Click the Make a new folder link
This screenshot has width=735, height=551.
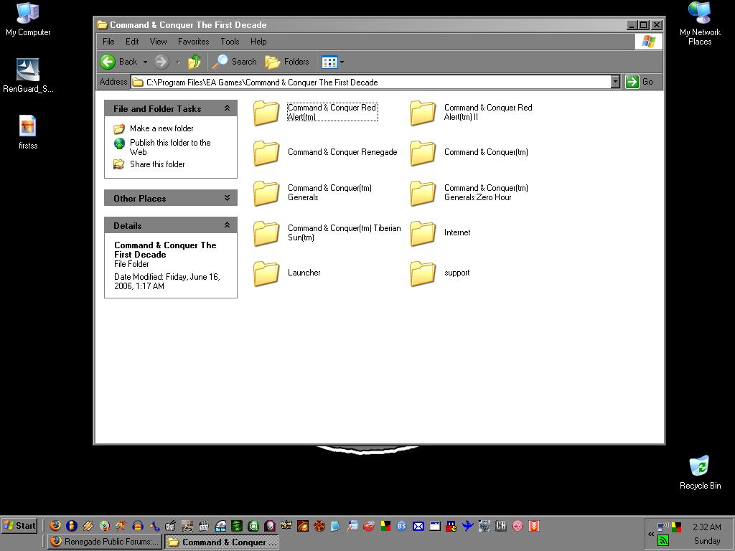point(161,128)
